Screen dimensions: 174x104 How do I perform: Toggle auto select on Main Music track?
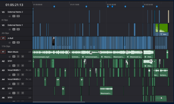[x=14, y=57]
